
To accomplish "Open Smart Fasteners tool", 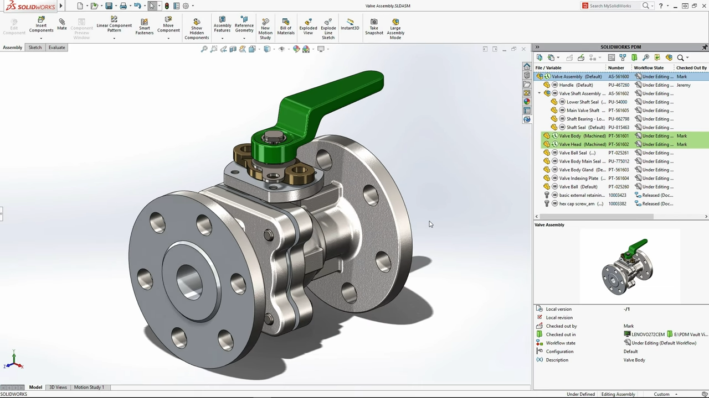I will tap(144, 27).
